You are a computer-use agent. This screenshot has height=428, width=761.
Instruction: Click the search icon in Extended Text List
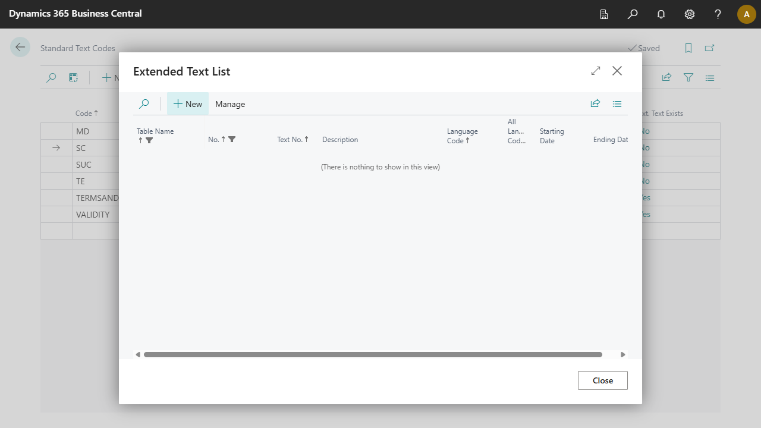(144, 104)
